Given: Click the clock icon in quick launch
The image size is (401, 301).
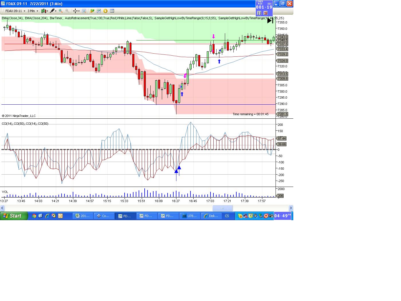Looking at the screenshot, I should click(60, 216).
